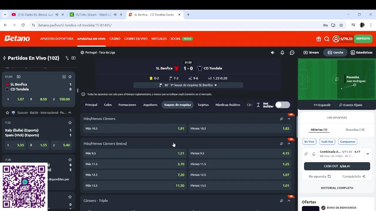The width and height of the screenshot is (376, 211).
Task: Open the gift promotions icon
Action: coord(319,39)
